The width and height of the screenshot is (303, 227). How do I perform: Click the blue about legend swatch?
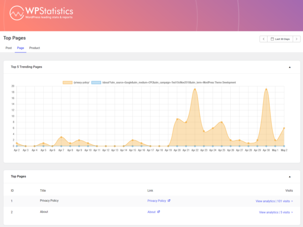click(96, 82)
